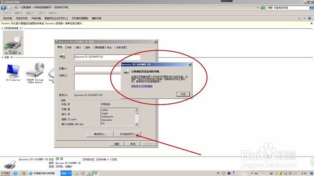Image resolution: width=314 pixels, height=176 pixels.
Task: Click 删除设备 in the command bar
Action: pyautogui.click(x=97, y=18)
